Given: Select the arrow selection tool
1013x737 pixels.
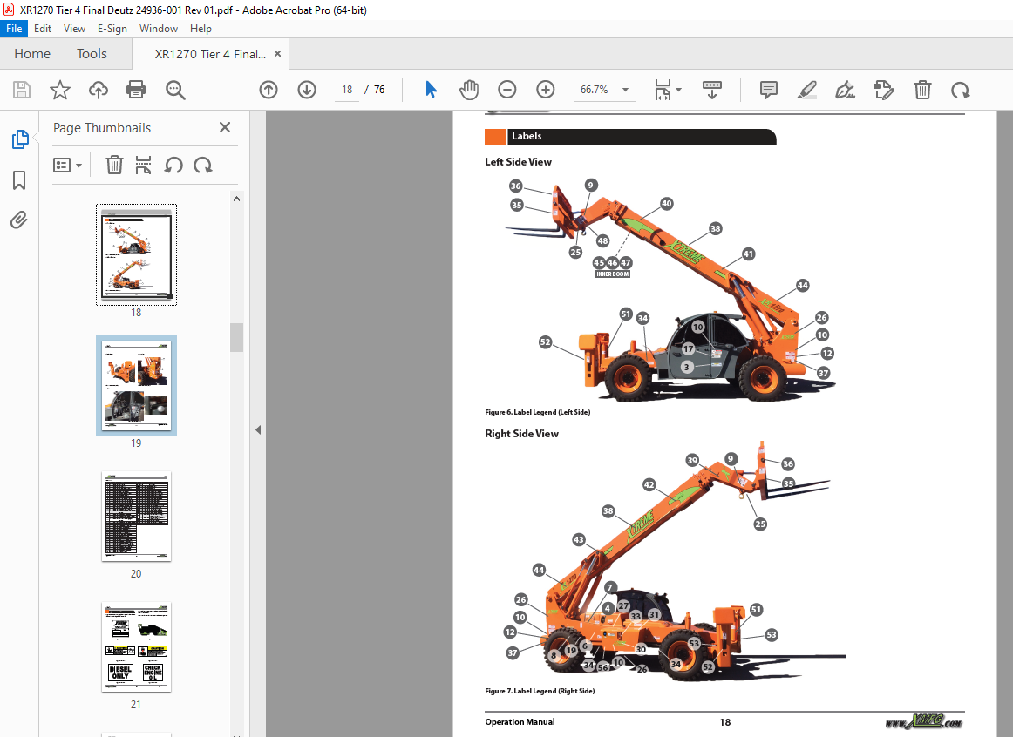Looking at the screenshot, I should pos(431,90).
